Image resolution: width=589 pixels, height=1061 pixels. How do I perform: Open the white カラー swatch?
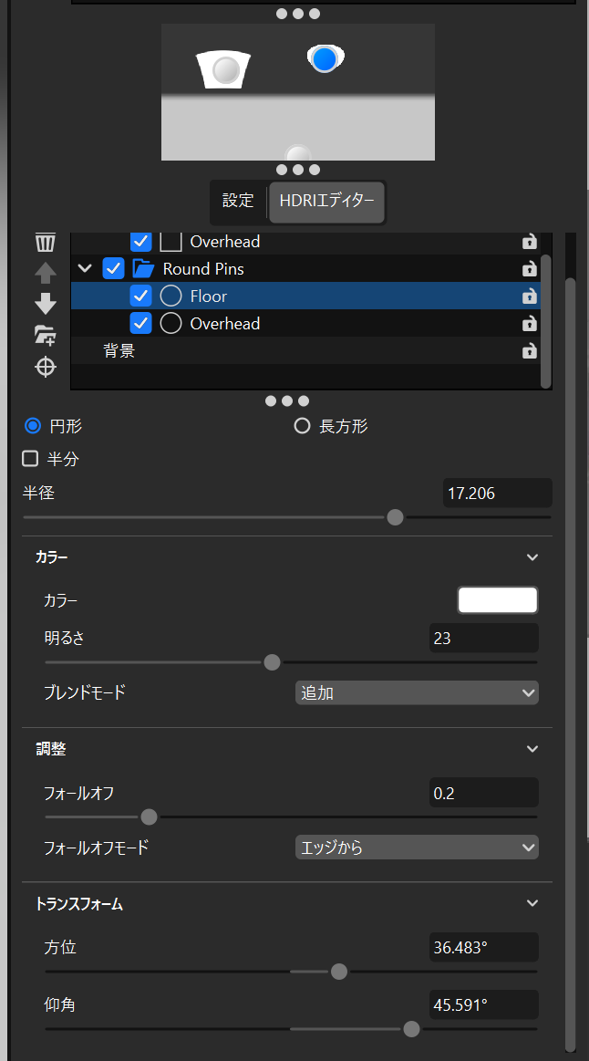point(498,600)
